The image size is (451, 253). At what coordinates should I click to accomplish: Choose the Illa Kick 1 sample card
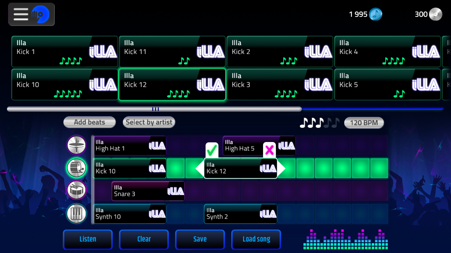pos(65,52)
